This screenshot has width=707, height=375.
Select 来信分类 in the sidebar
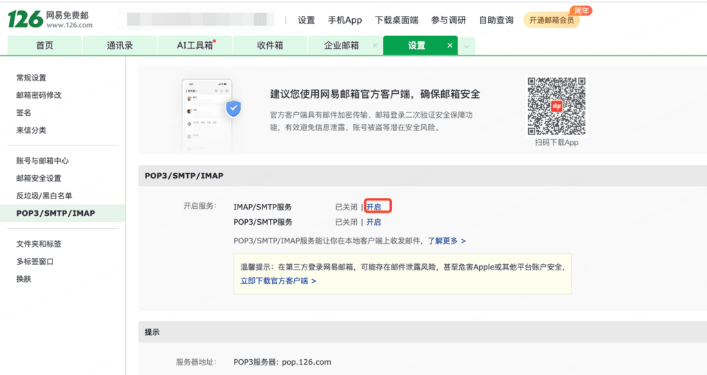click(x=31, y=130)
